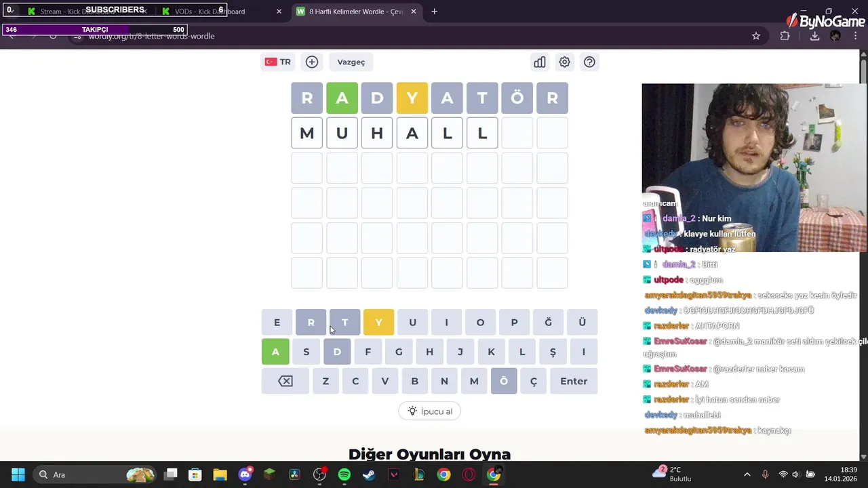Screen dimensions: 868x488
Task: Click the H tile in MUHALL row
Action: click(x=377, y=133)
